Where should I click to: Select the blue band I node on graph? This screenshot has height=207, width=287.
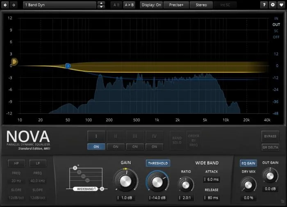(68, 66)
